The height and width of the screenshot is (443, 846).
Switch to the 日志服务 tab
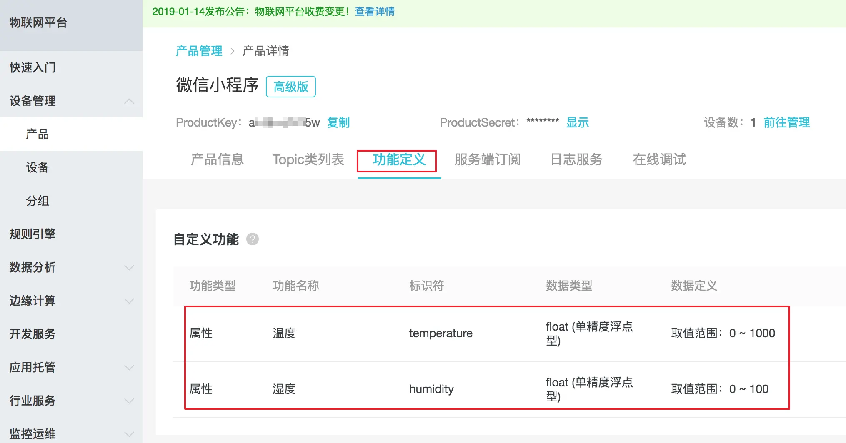point(576,159)
